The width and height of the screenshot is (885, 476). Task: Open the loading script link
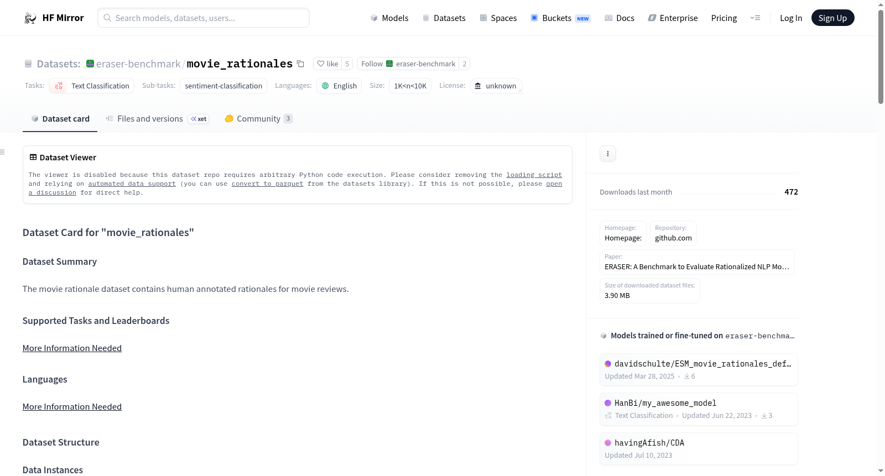(534, 175)
